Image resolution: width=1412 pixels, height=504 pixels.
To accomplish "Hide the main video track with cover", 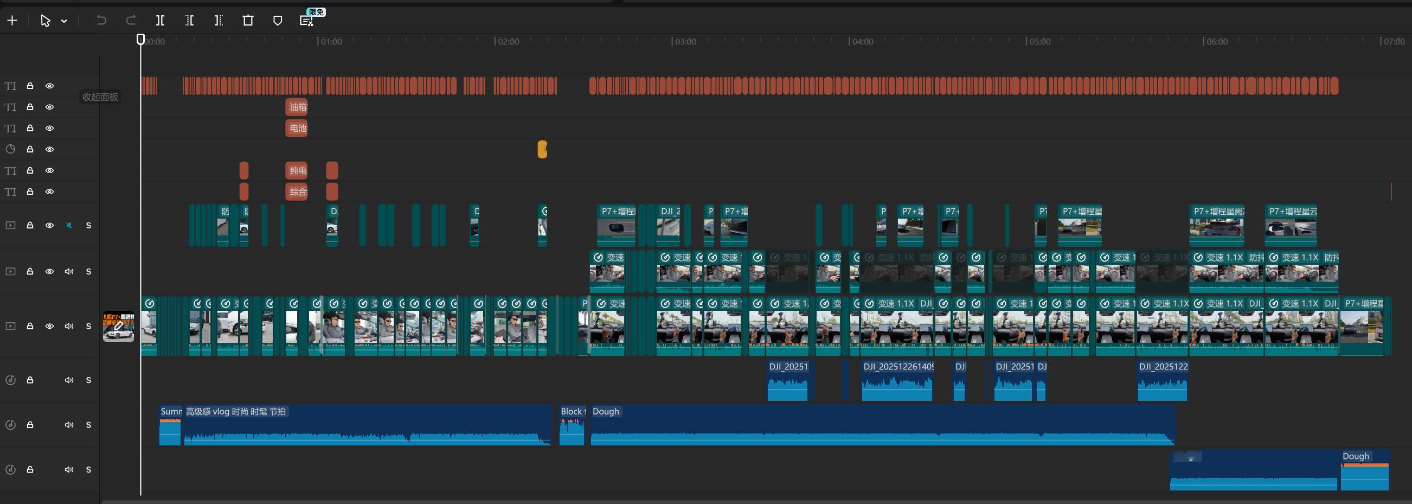I will (49, 326).
